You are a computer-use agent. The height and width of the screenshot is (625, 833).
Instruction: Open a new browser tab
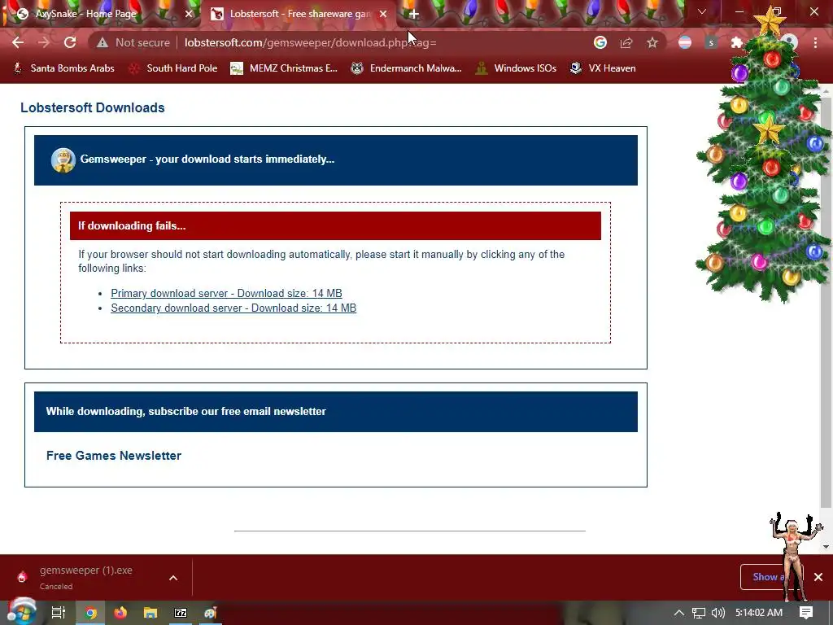pos(414,15)
